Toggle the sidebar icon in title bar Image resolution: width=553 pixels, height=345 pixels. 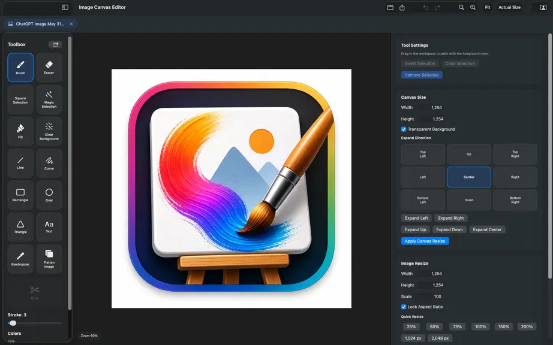tap(65, 7)
